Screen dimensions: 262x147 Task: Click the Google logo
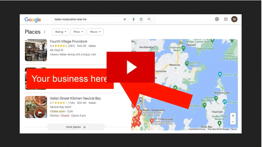pos(33,19)
